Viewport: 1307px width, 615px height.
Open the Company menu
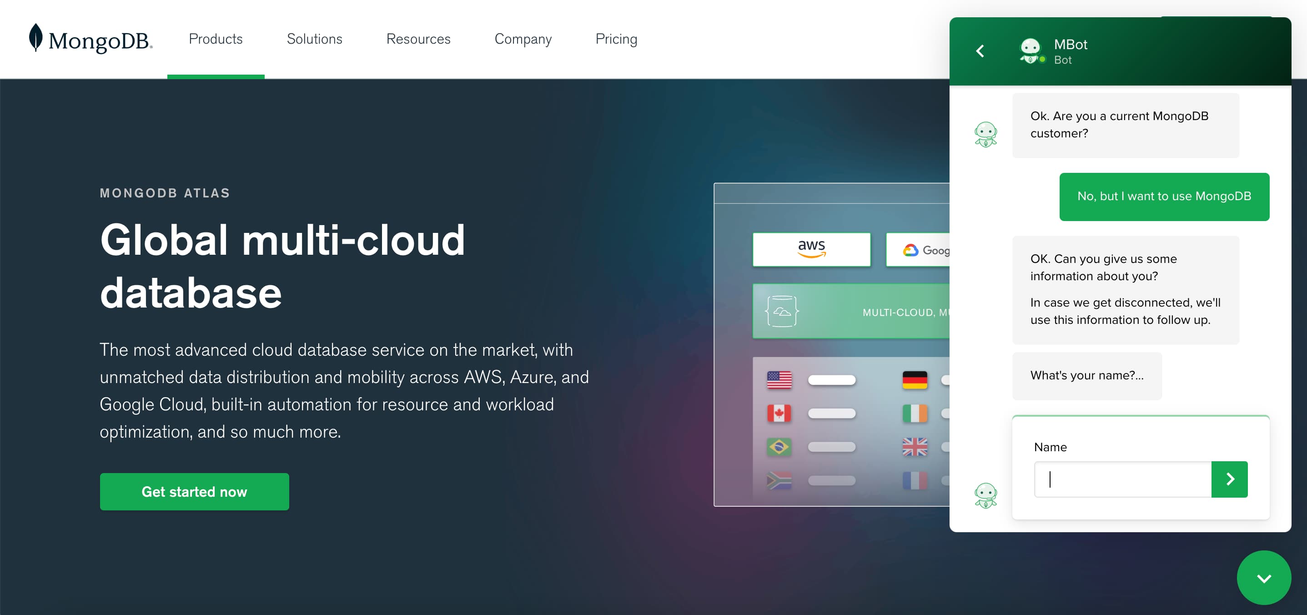(x=523, y=39)
